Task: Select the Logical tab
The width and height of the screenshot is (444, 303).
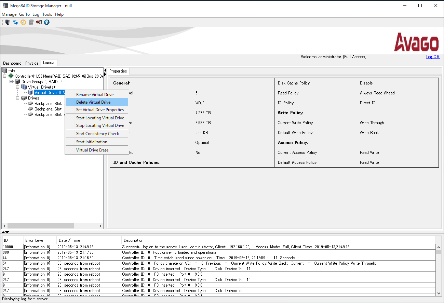Action: (49, 63)
